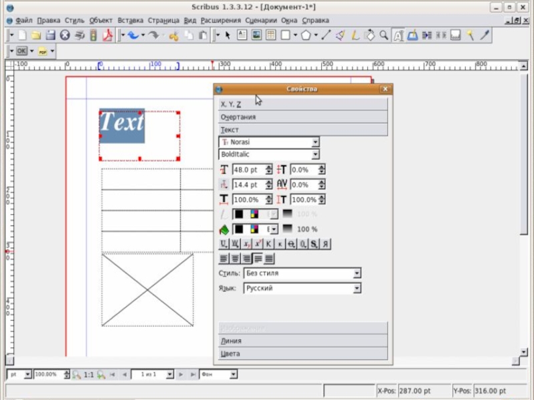Select the Insert Shape square tool
This screenshot has height=400, width=534.
(x=286, y=35)
